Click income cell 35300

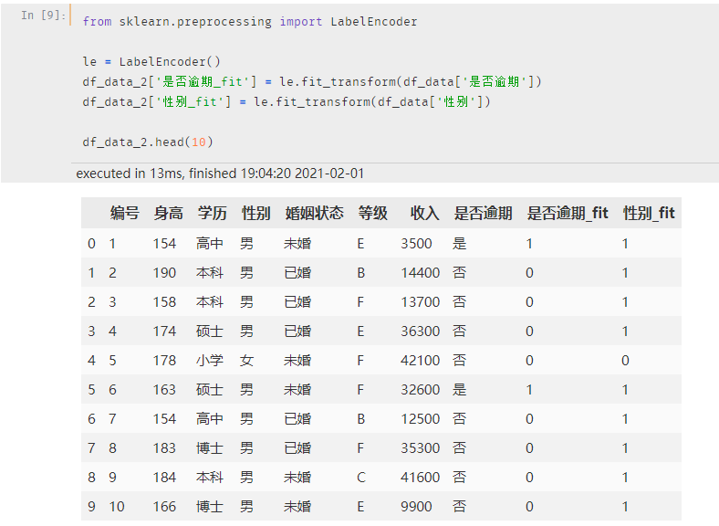coord(420,448)
